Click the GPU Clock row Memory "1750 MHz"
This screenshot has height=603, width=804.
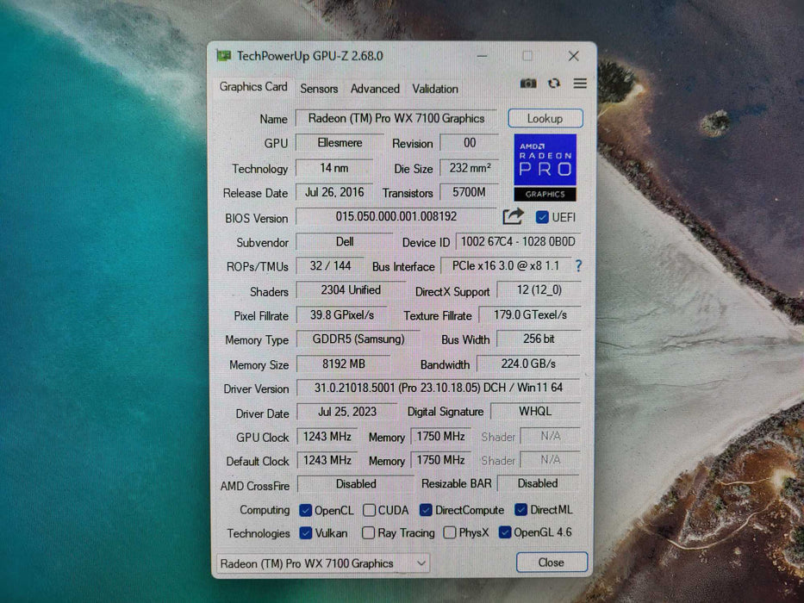coord(440,437)
